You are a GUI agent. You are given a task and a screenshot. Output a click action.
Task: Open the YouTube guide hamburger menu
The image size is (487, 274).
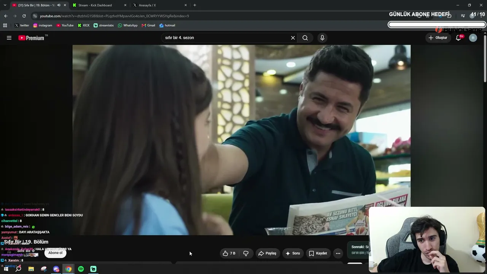point(9,38)
